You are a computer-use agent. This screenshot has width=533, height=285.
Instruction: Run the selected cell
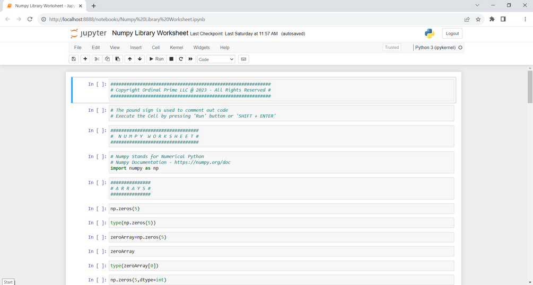[156, 59]
